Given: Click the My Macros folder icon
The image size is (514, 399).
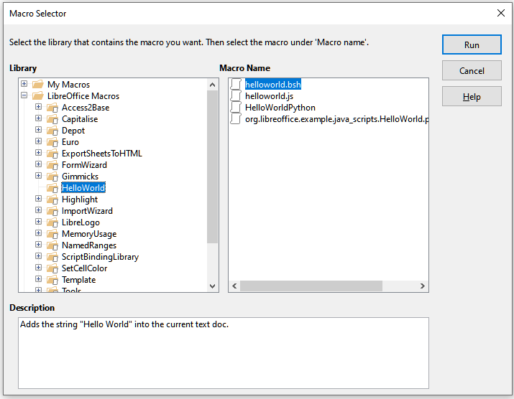Looking at the screenshot, I should click(37, 85).
